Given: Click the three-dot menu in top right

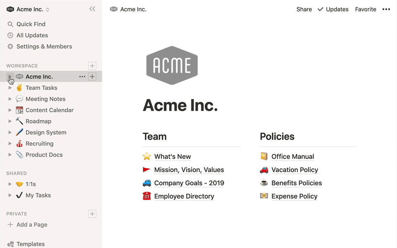Looking at the screenshot, I should point(386,9).
